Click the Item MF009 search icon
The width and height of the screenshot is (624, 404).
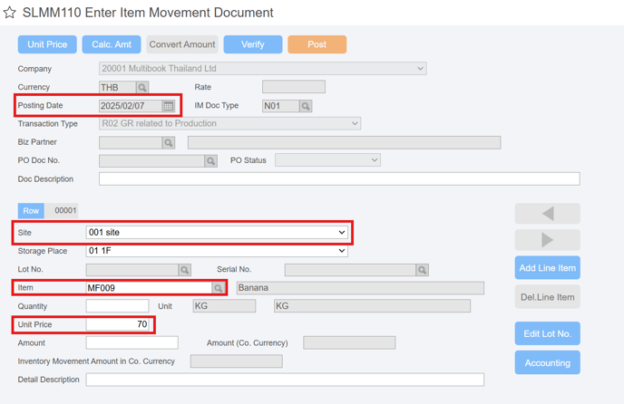click(218, 287)
